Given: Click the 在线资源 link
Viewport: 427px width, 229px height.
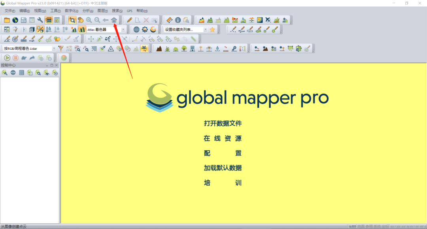Looking at the screenshot, I should click(223, 139).
